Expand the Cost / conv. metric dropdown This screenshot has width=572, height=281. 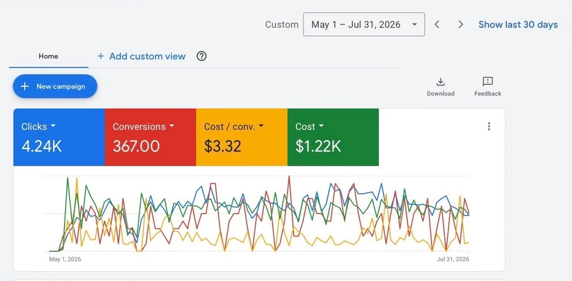tap(234, 126)
